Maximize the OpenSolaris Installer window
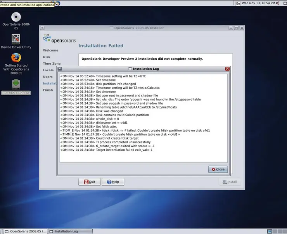 click(236, 28)
